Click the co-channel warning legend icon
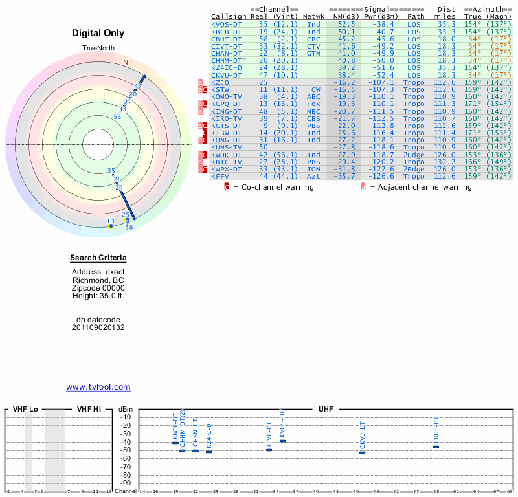The image size is (518, 497). [227, 187]
